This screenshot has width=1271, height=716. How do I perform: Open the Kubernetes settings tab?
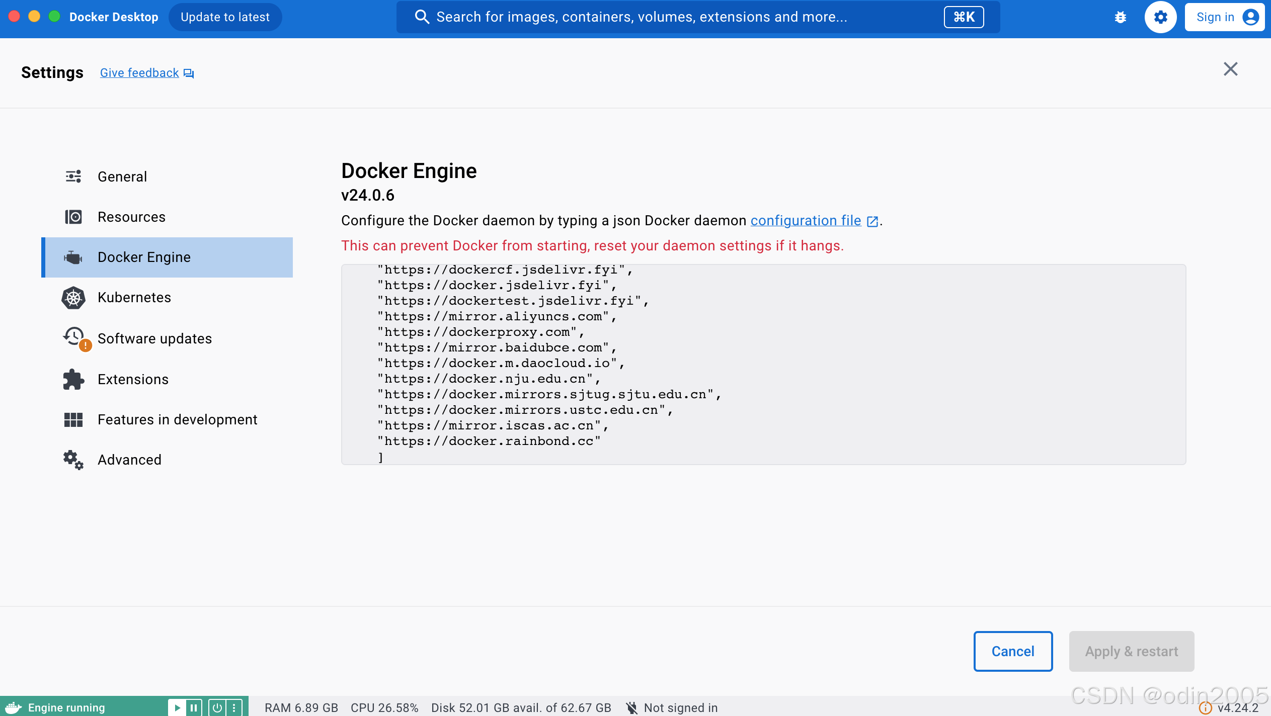click(x=134, y=298)
